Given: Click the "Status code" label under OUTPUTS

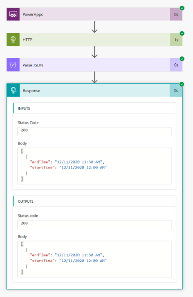Looking at the screenshot, I should tap(28, 216).
